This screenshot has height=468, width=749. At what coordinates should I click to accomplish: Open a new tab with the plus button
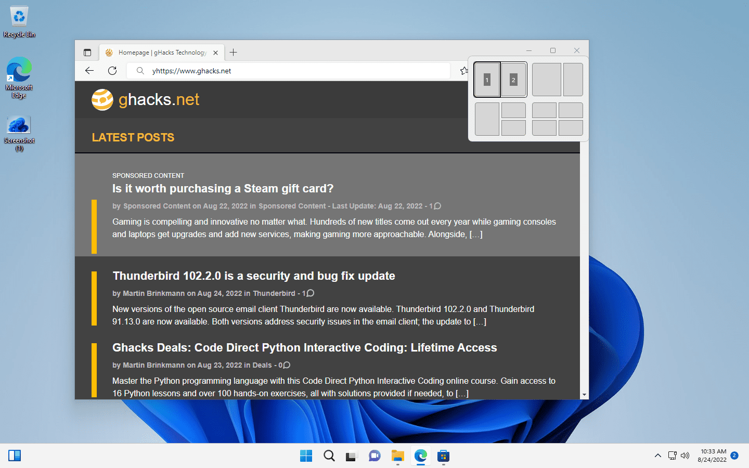coord(233,52)
